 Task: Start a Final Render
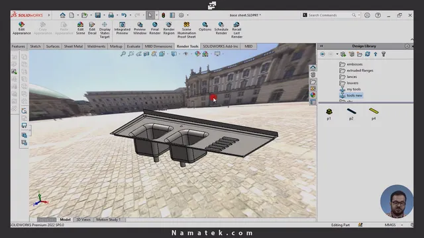154,28
